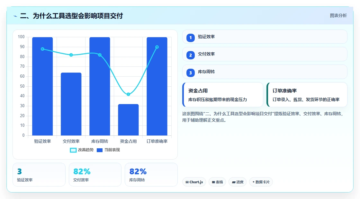
Task: Click the text 库存积压和账期带来的现金压力
Action: coord(218,99)
